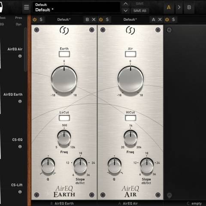Open info icon for AirEQ Air
This screenshot has width=206, height=206.
(20, 56)
